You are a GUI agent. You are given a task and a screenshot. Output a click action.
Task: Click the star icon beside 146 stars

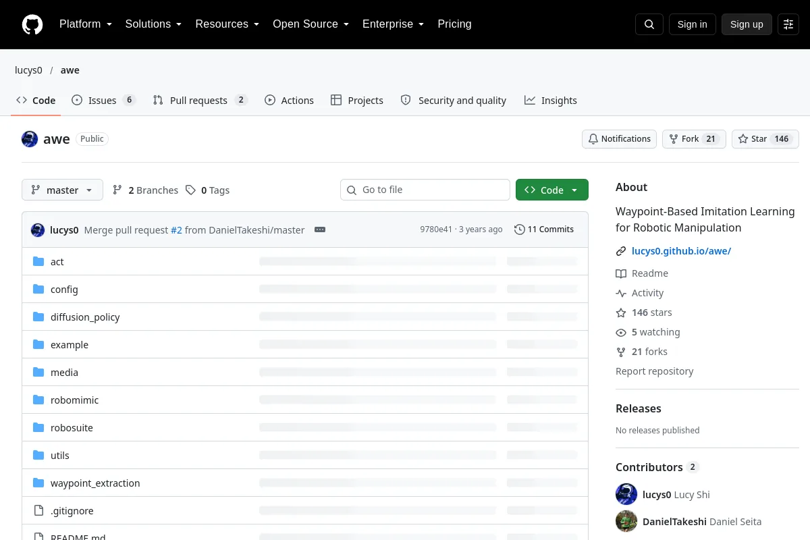click(621, 313)
